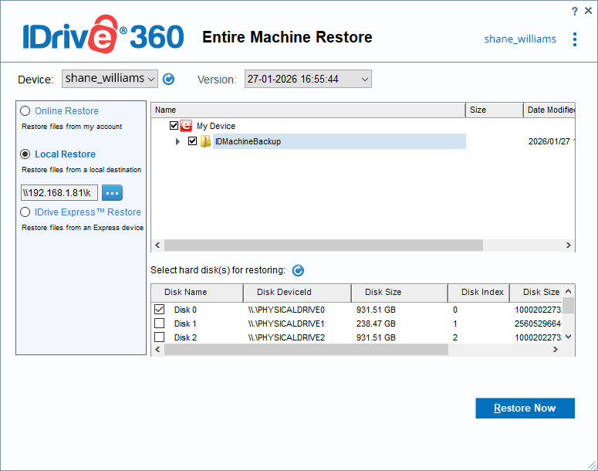The width and height of the screenshot is (598, 471).
Task: Select the Online Restore option
Action: [25, 111]
